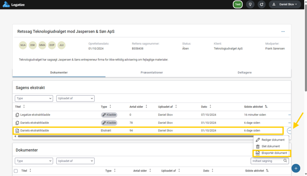
Task: Switch to the Præsentationer tab
Action: coord(152,72)
